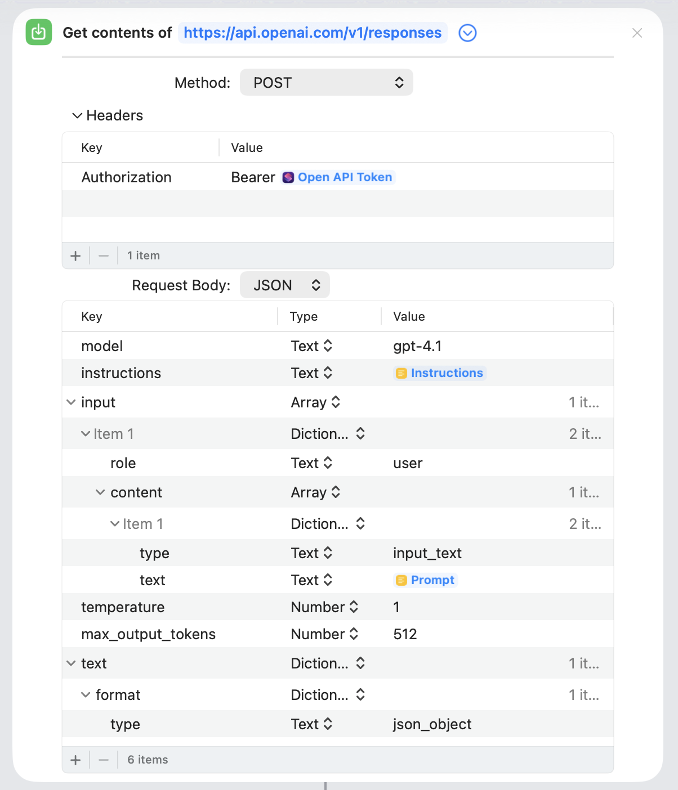Edit the Bearer header value text
The image size is (678, 790).
point(253,177)
